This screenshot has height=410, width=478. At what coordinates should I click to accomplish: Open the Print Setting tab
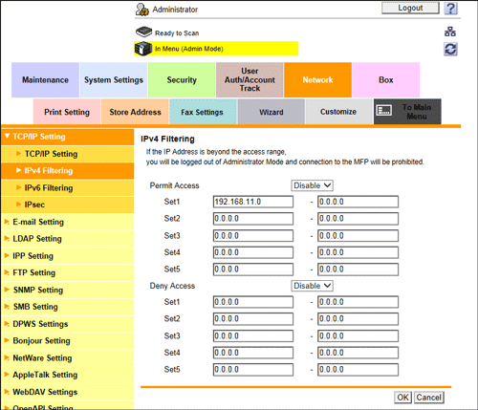(67, 112)
